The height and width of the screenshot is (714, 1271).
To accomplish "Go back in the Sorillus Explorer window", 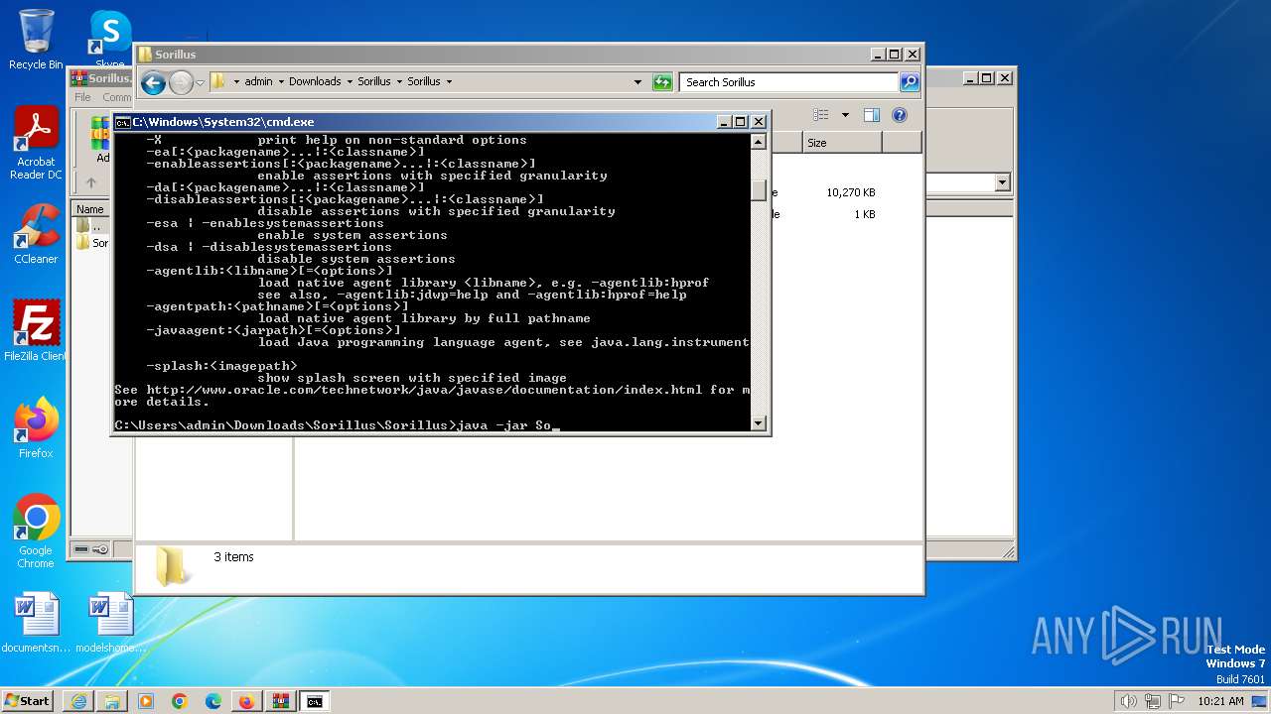I will tap(153, 83).
